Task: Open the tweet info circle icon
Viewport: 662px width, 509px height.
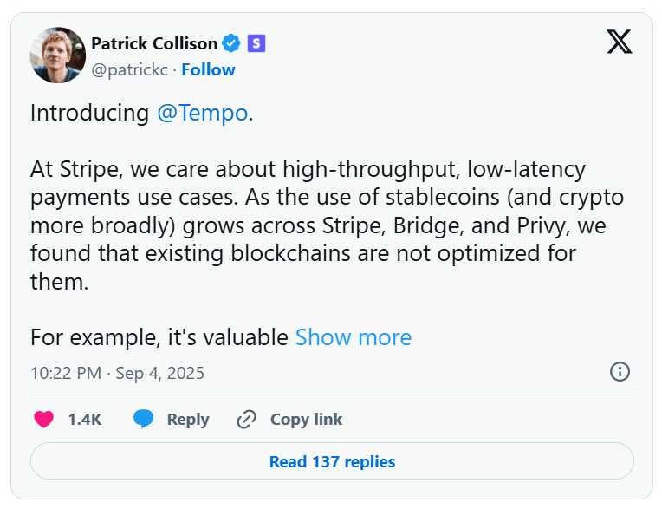Action: (x=620, y=372)
